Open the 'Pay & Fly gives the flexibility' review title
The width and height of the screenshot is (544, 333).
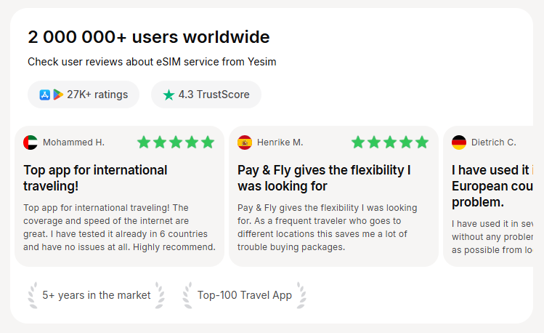(x=324, y=178)
